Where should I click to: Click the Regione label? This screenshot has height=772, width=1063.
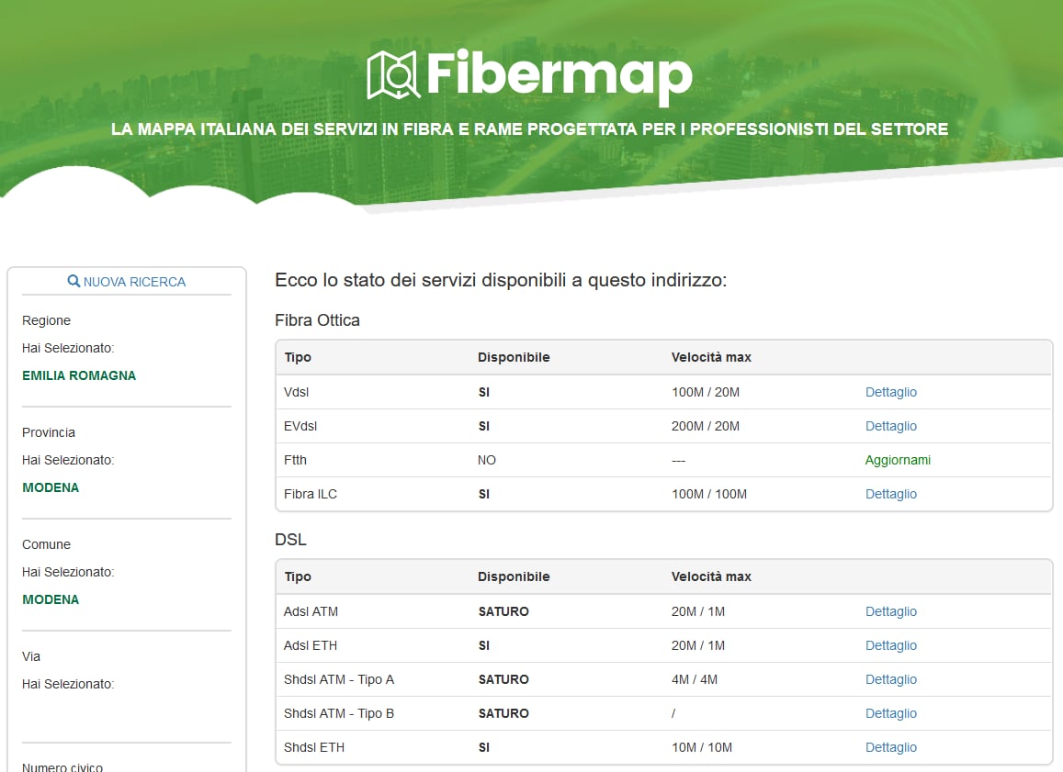pyautogui.click(x=46, y=320)
